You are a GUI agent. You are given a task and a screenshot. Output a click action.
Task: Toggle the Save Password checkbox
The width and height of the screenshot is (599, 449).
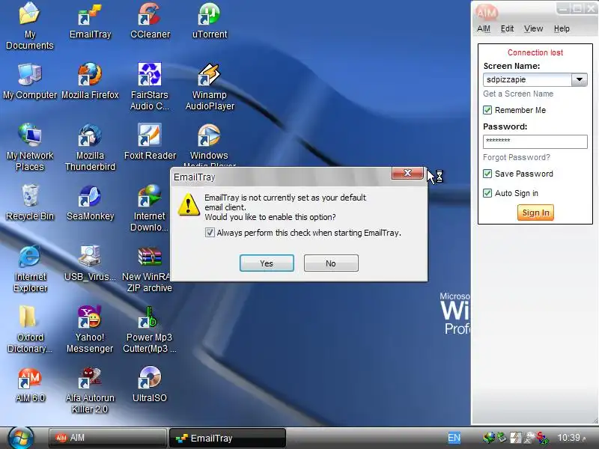(487, 174)
